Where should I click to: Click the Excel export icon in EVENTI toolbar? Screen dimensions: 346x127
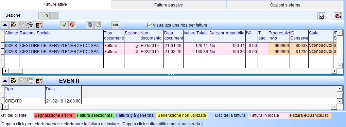[x=39, y=81]
